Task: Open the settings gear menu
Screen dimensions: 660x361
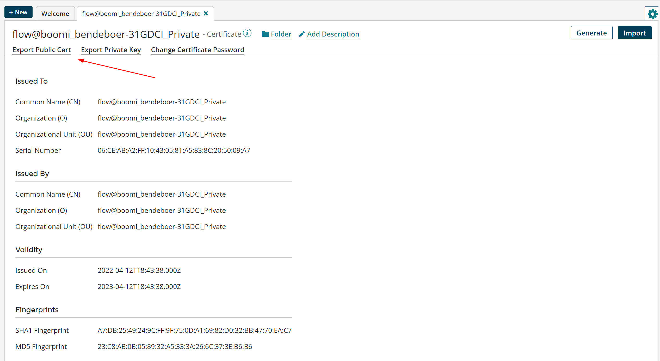Action: (652, 14)
